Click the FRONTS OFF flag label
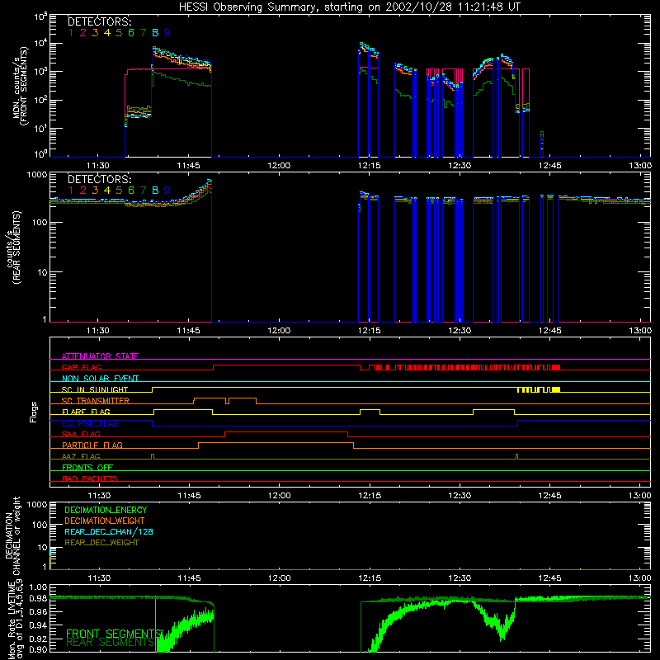 point(87,467)
